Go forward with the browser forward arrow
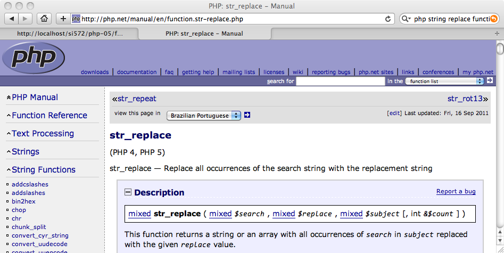 [x=25, y=19]
